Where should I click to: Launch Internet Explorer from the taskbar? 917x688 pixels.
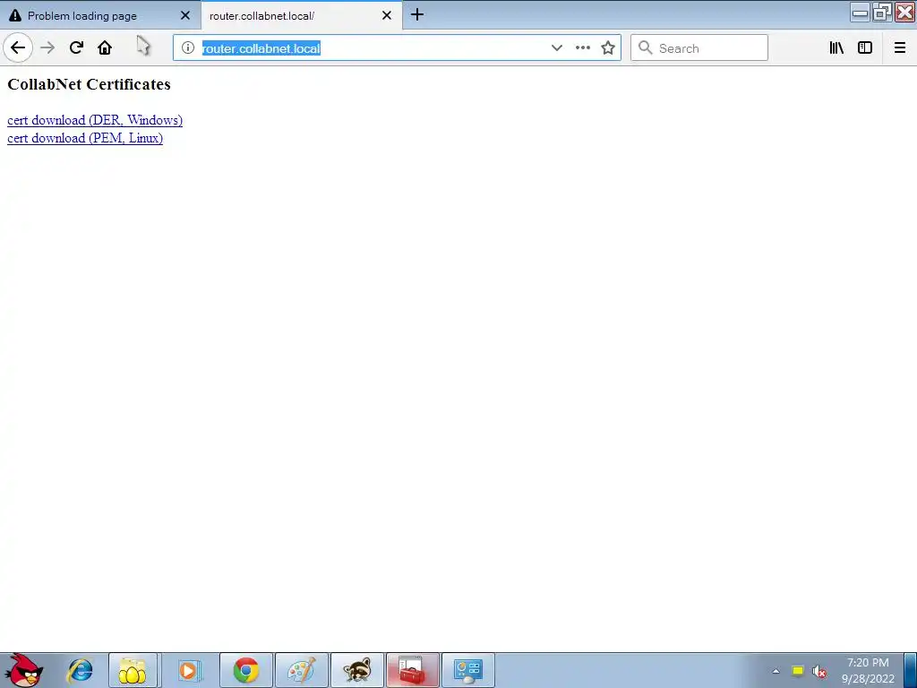pyautogui.click(x=80, y=670)
